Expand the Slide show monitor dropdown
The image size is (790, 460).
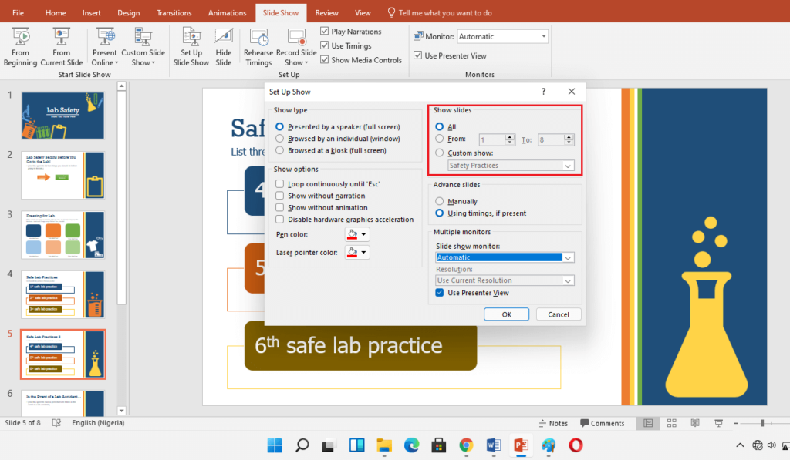569,257
